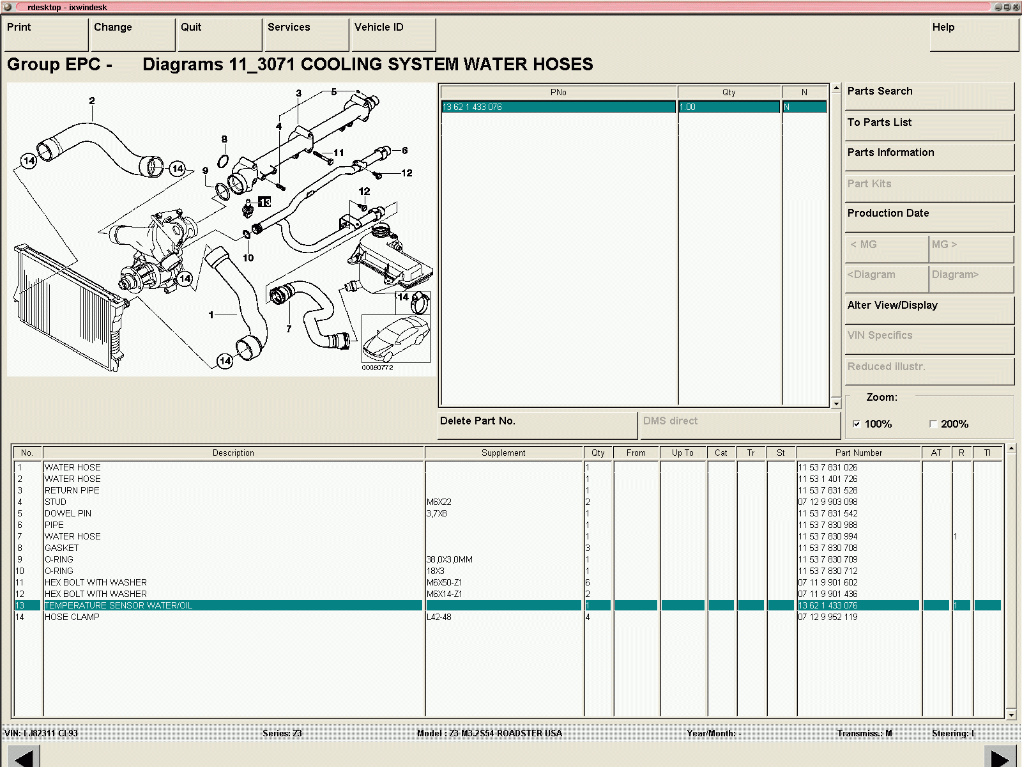
Task: Select the STUD row
Action: [508, 502]
